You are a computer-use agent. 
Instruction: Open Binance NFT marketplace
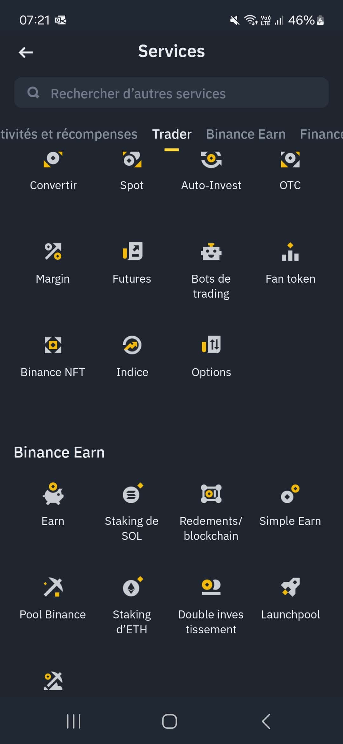click(x=53, y=345)
